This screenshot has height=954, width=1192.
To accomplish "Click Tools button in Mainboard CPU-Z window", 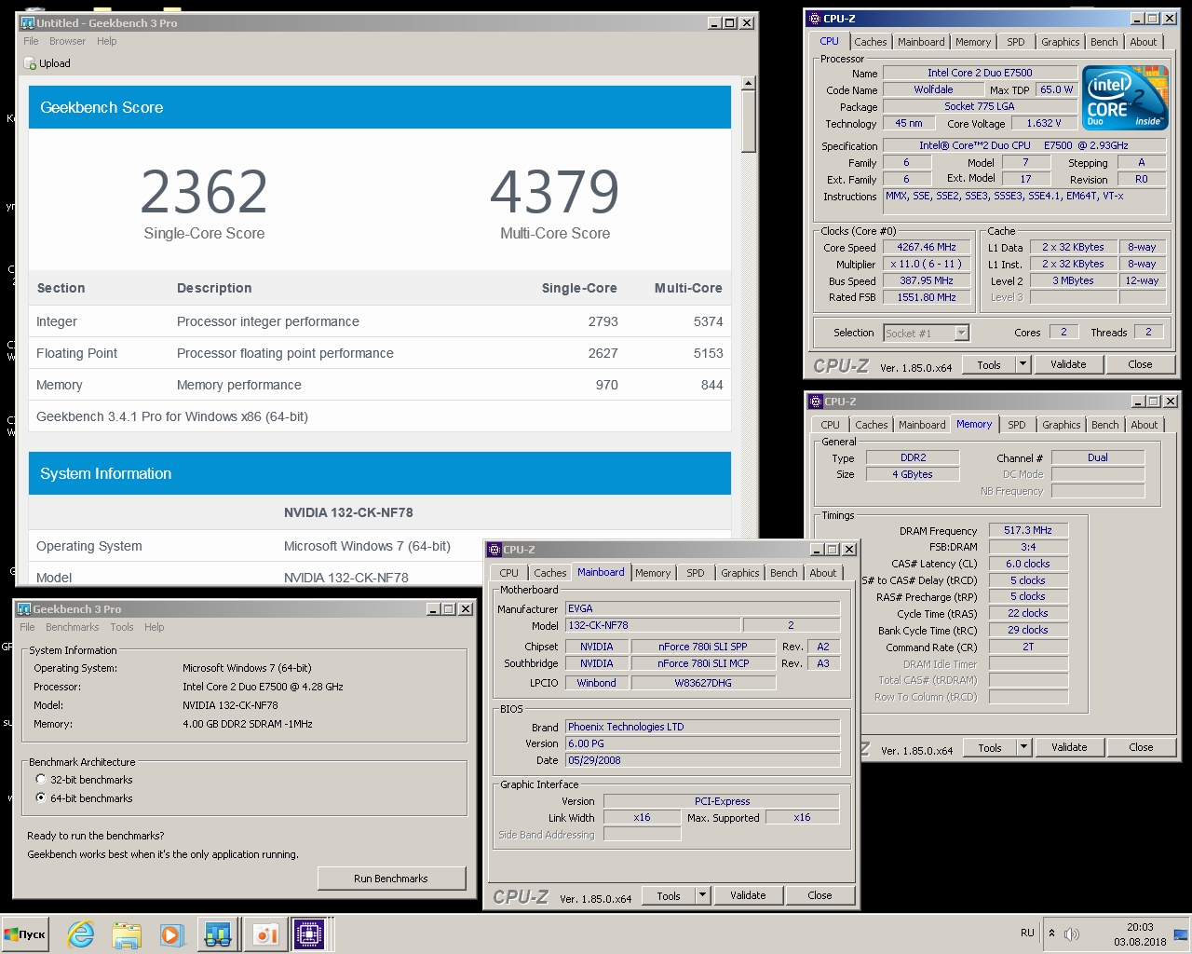I will click(x=669, y=895).
